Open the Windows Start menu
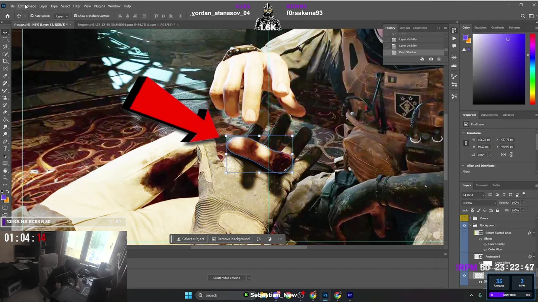The height and width of the screenshot is (302, 538). (x=188, y=295)
